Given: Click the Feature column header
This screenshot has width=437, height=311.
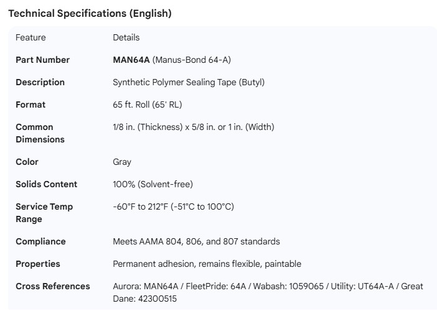Looking at the screenshot, I should [x=31, y=37].
